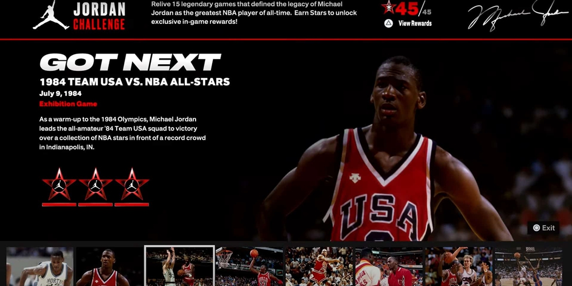
Task: Select the first Jumpman star badge
Action: [59, 185]
